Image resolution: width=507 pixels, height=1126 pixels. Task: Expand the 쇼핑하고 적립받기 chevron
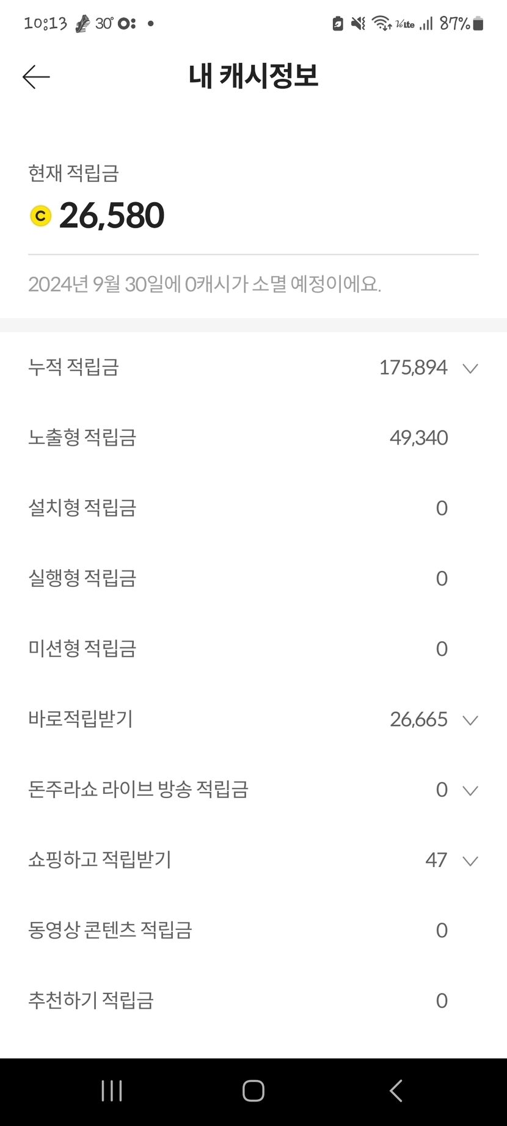pos(470,861)
